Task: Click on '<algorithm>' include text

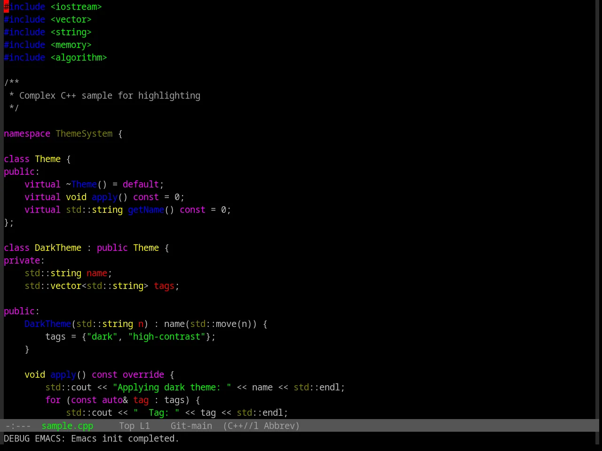Action: tap(79, 57)
